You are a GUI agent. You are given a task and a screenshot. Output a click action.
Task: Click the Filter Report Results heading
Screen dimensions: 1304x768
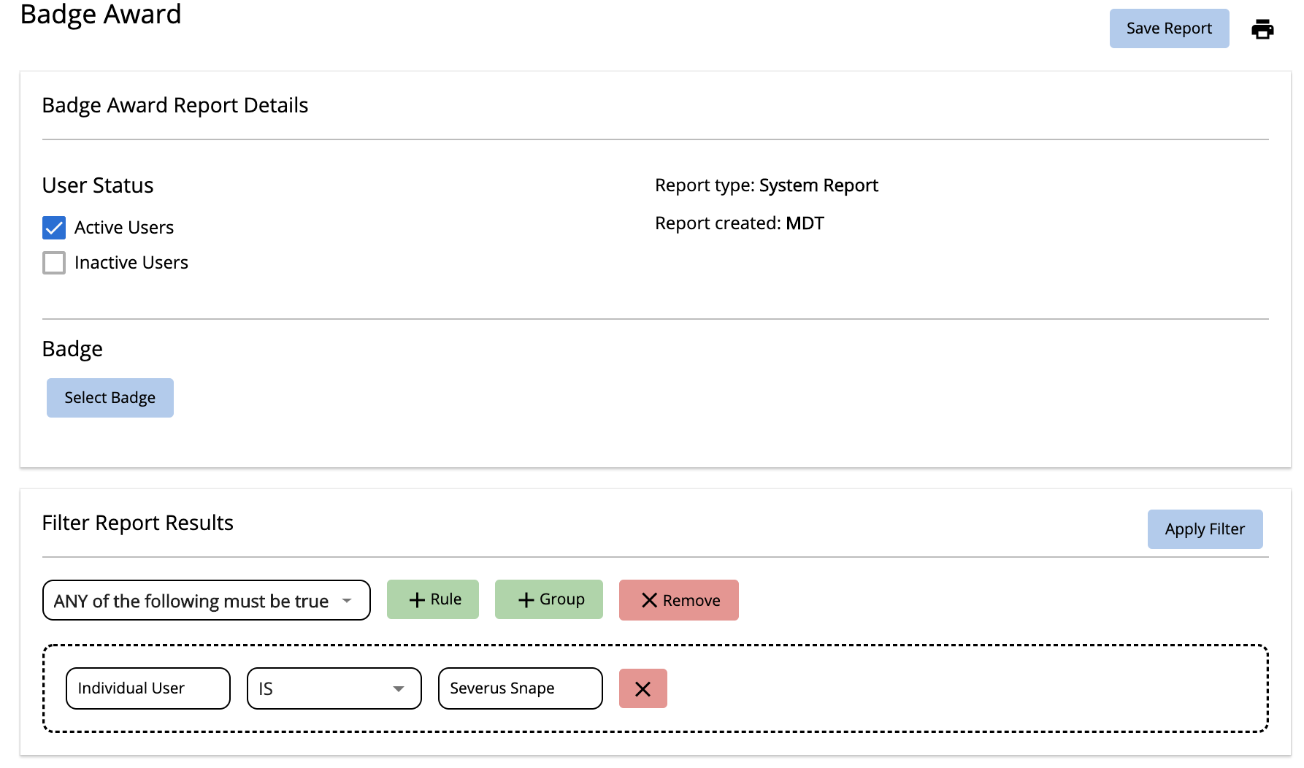click(x=138, y=523)
